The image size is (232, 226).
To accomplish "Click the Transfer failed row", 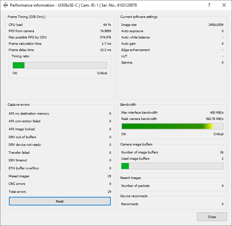I will [60, 152].
